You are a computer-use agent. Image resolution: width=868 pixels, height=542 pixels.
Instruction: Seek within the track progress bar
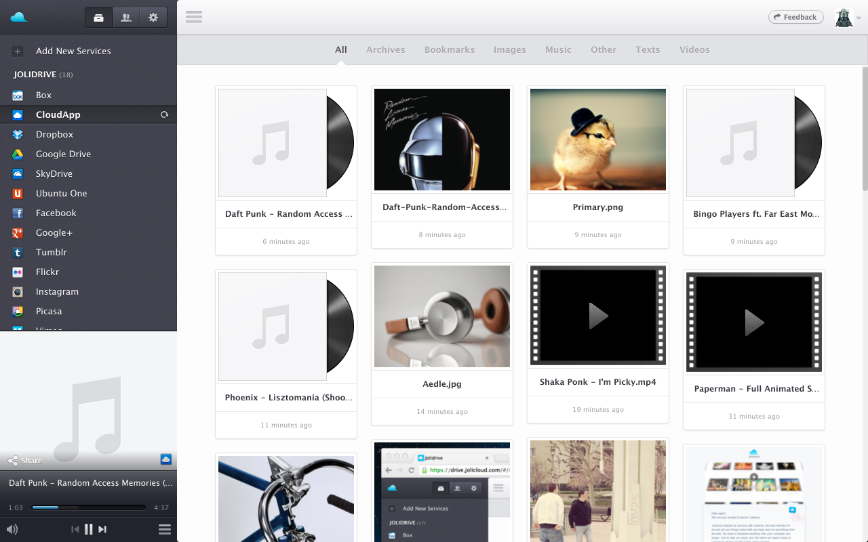pos(88,507)
